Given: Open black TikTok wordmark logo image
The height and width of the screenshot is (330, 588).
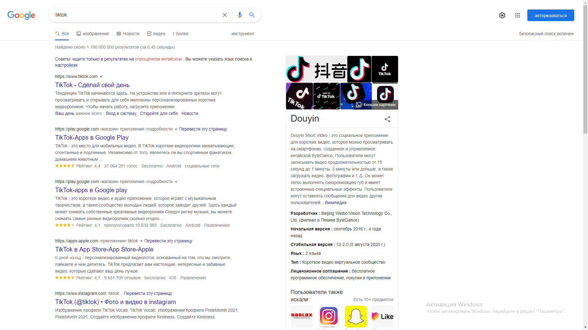Looking at the screenshot, I should (385, 69).
